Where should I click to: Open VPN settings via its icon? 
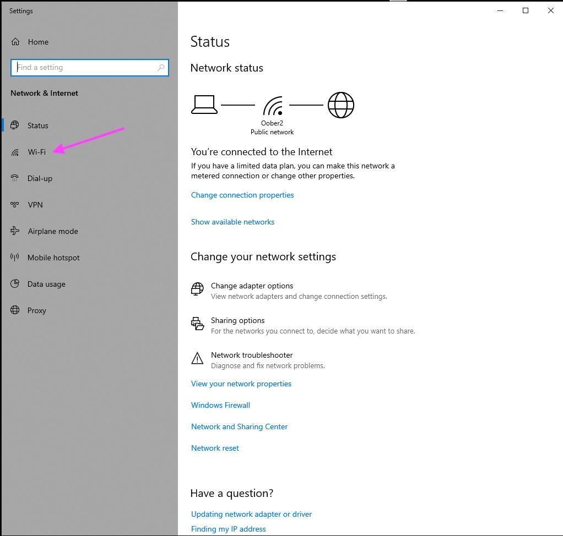15,205
